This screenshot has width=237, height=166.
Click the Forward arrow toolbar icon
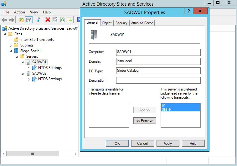(12, 20)
